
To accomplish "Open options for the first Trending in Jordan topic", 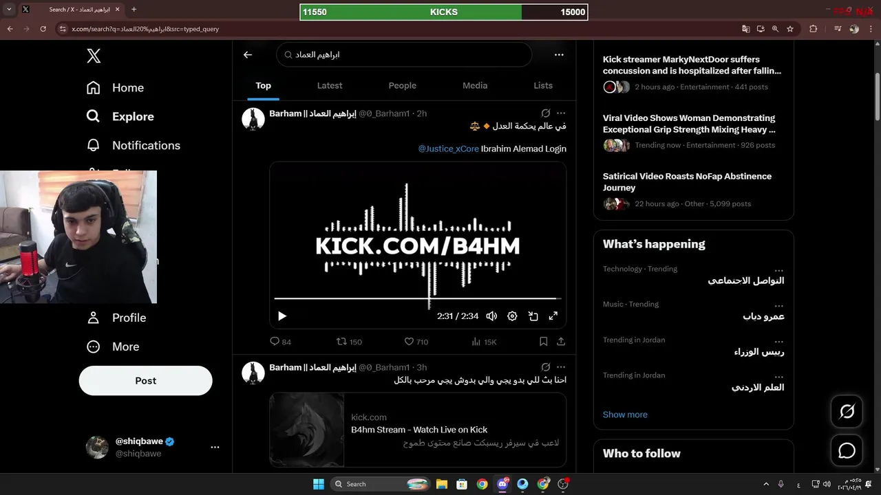I will click(778, 341).
